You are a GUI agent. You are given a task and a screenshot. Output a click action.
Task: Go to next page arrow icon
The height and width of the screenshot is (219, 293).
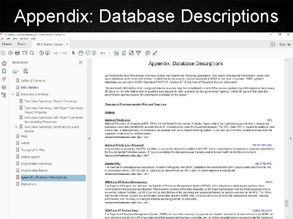click(47, 53)
